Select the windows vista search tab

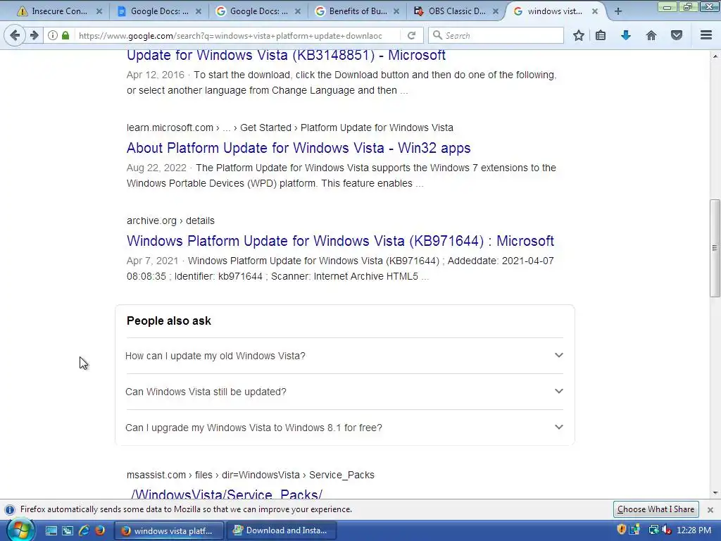click(555, 11)
